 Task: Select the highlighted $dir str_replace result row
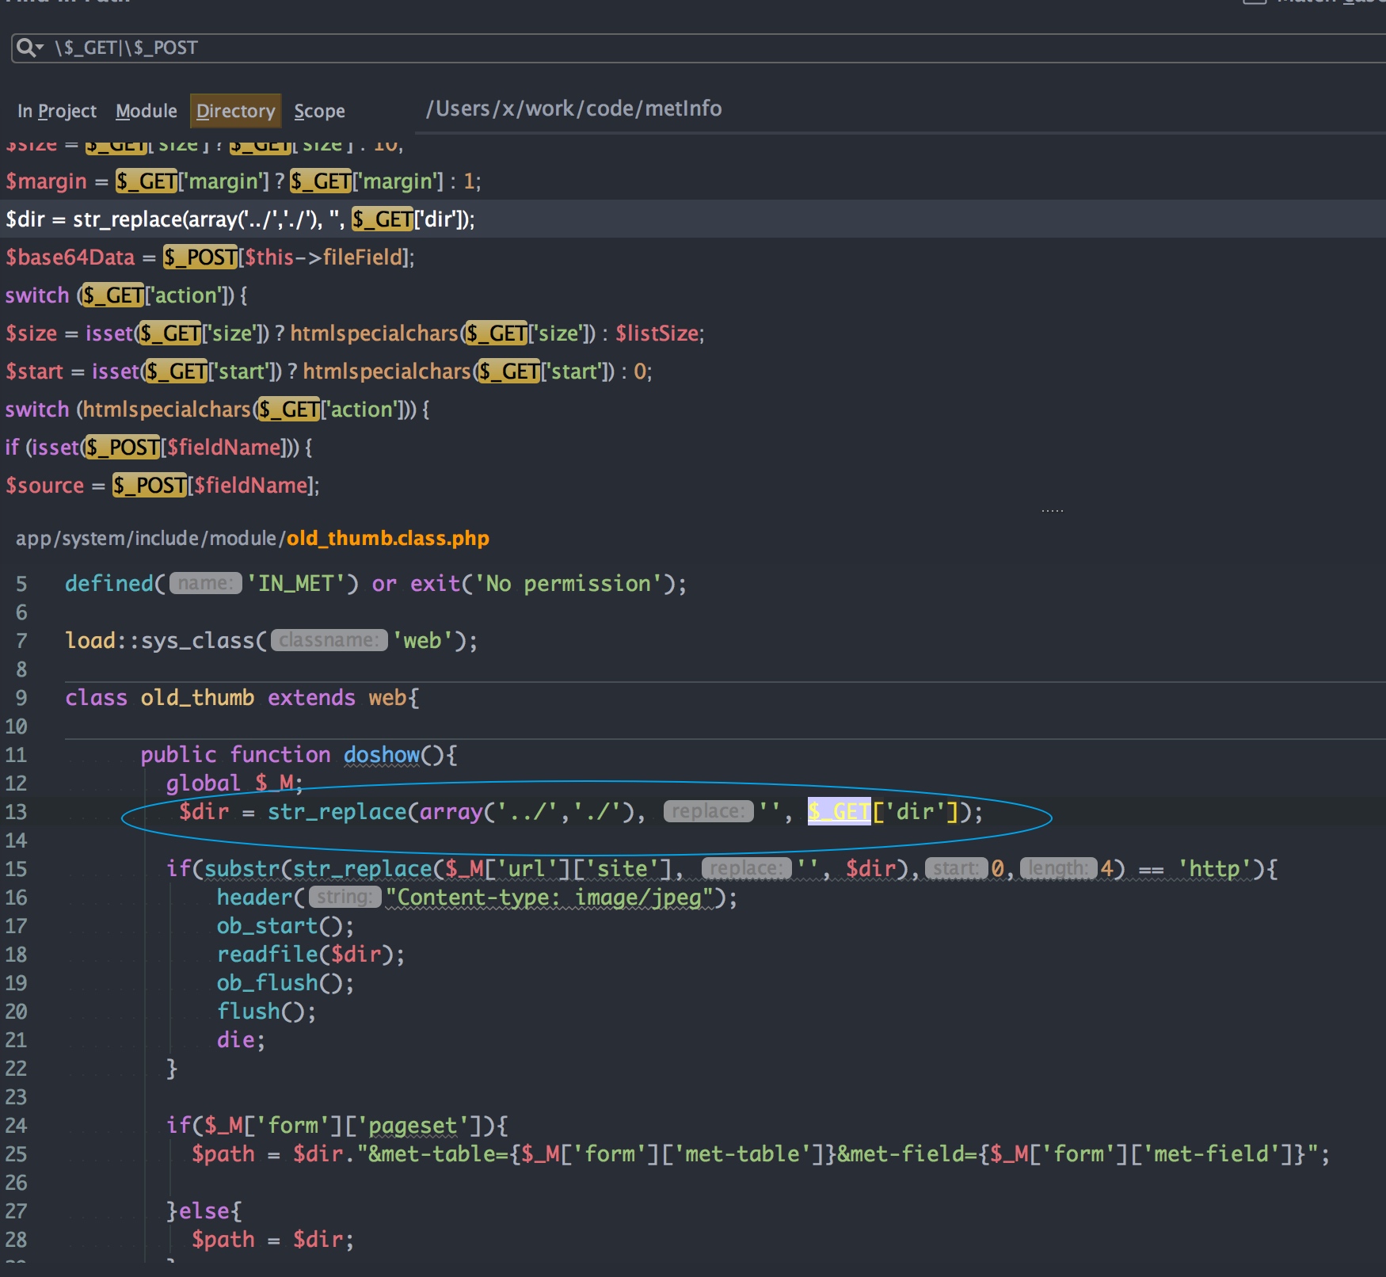click(x=240, y=219)
